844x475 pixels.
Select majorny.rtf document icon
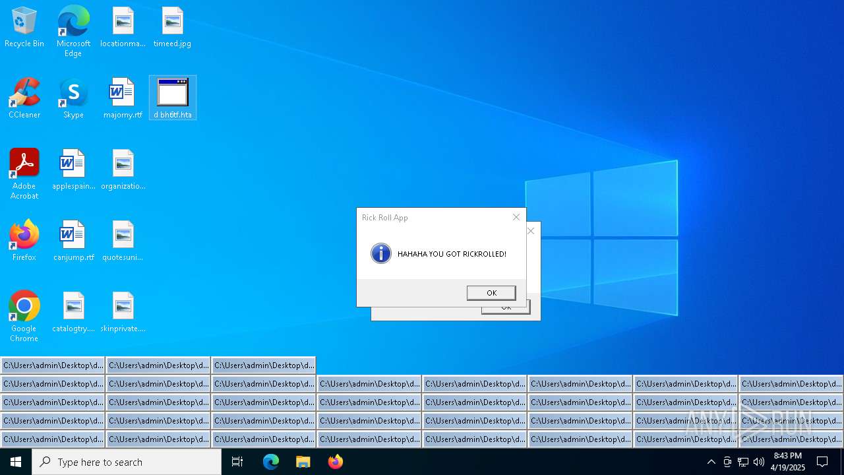tap(123, 99)
